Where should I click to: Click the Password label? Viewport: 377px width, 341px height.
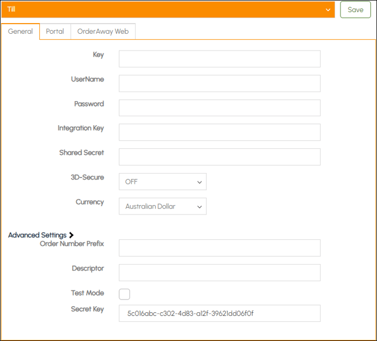click(89, 104)
